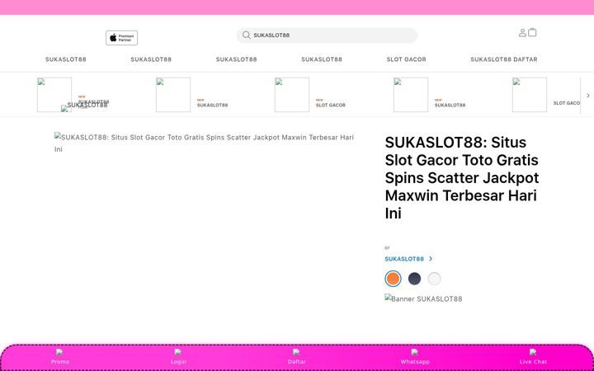The height and width of the screenshot is (371, 594).
Task: Select the second carousel thumbnail image
Action: pyautogui.click(x=173, y=95)
